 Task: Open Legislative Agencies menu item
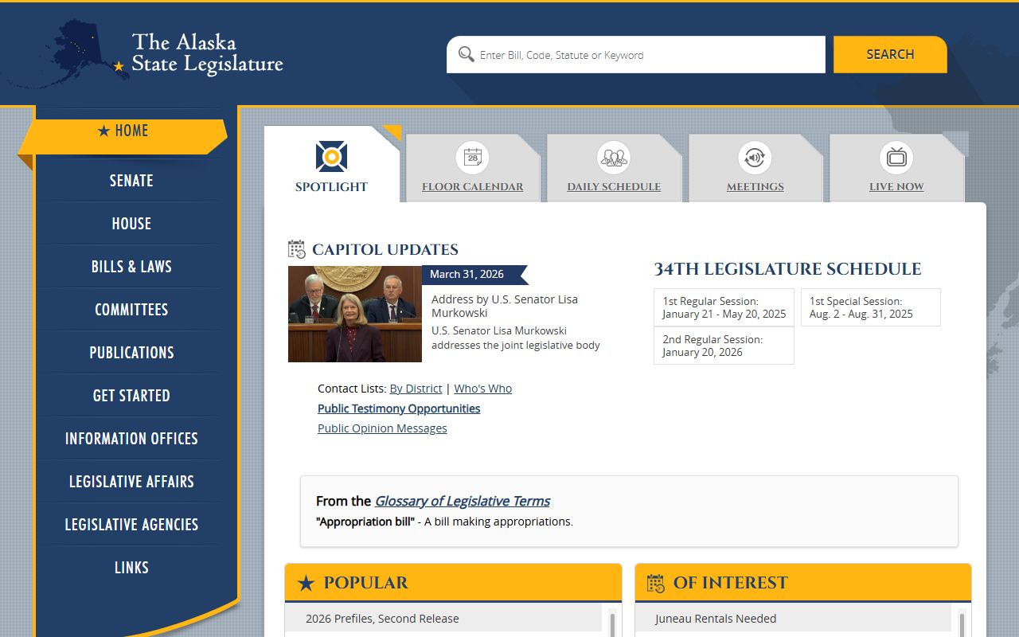[x=131, y=525]
